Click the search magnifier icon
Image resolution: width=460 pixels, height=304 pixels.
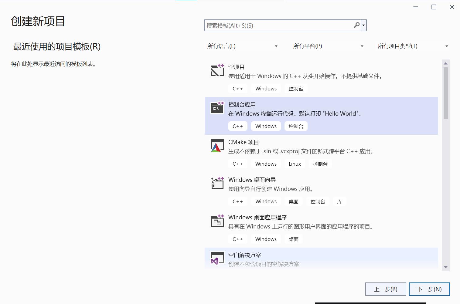(357, 25)
